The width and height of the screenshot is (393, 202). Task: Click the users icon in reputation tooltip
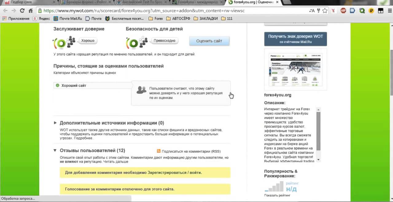[x=142, y=90]
